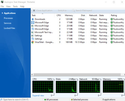This screenshot has height=101, width=125.
Task: Click the Downloads blue arrow icon
Action: coord(33,19)
